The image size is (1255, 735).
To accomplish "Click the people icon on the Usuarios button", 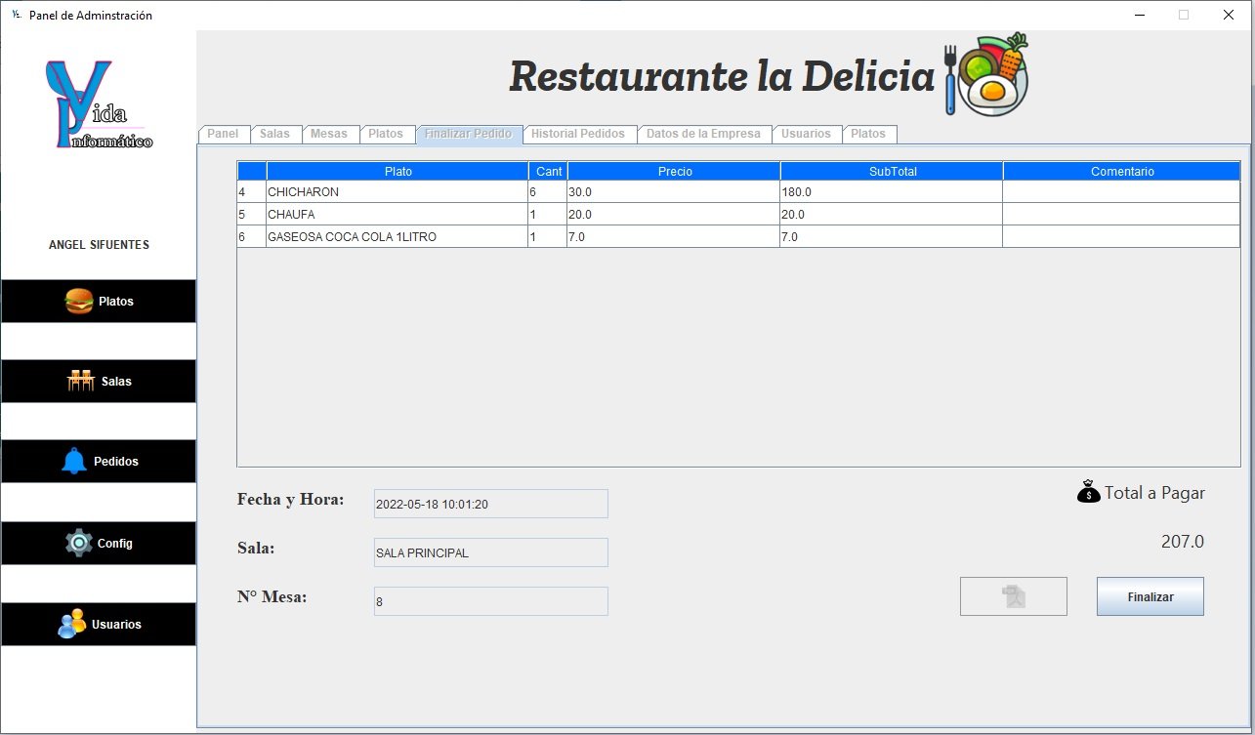I will click(71, 624).
